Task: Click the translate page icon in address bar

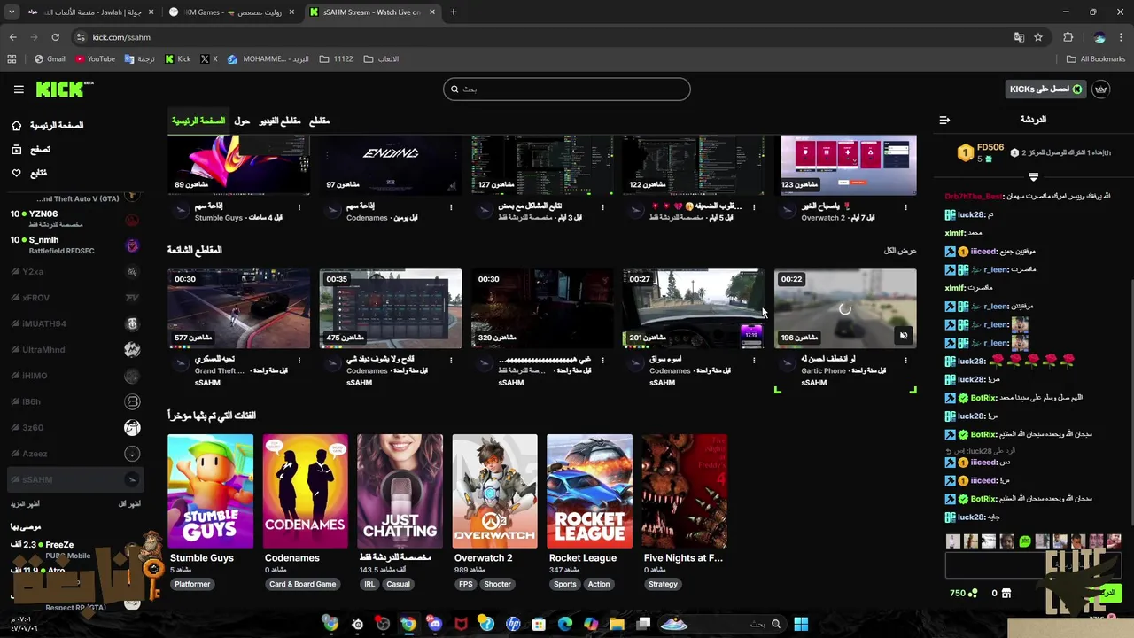Action: (1019, 37)
